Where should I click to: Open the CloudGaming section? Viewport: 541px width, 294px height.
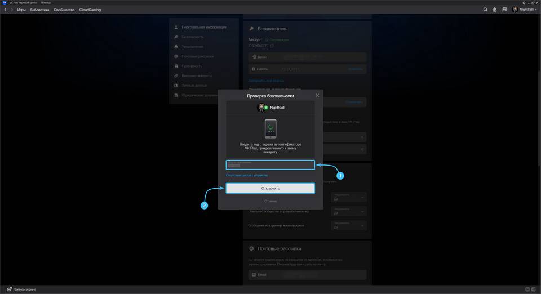click(90, 10)
